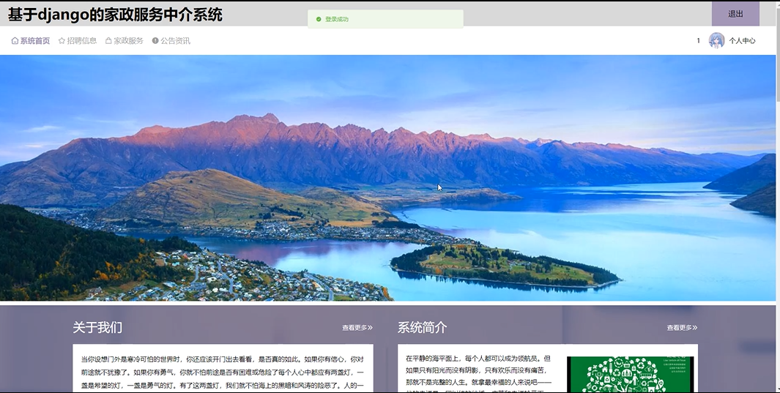Click the green image in 系统简介

631,374
